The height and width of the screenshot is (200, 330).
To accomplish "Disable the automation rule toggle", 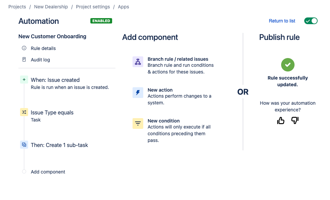I will (x=311, y=21).
